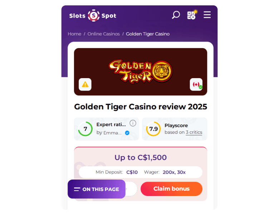Click the Slots Spot logo
The width and height of the screenshot is (279, 215).
[93, 15]
